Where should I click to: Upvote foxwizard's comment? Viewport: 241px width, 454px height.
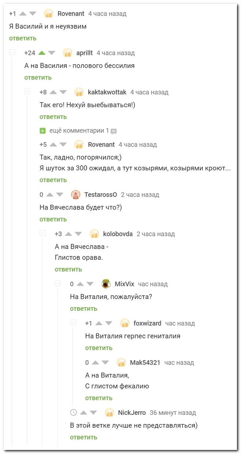(99, 324)
